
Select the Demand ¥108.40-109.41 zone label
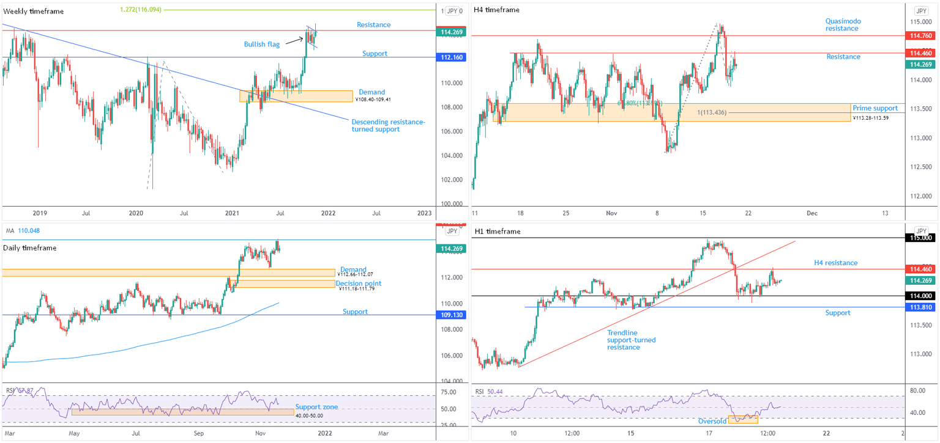pos(371,95)
